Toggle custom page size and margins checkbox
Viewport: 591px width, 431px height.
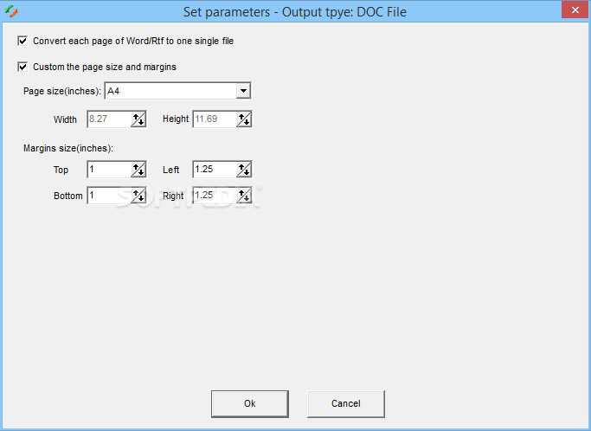[22, 67]
